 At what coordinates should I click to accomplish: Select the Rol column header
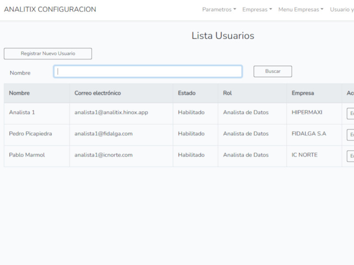coord(227,93)
